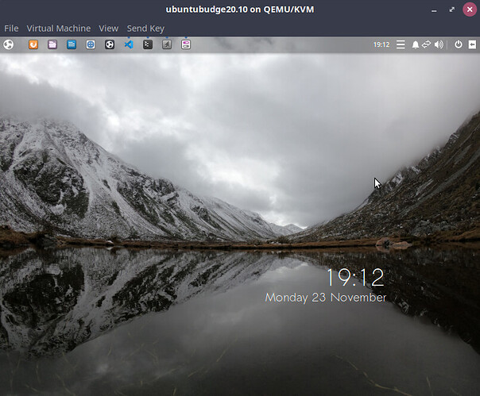The height and width of the screenshot is (396, 480).
Task: Click the Monday 23 November date text
Action: point(326,298)
